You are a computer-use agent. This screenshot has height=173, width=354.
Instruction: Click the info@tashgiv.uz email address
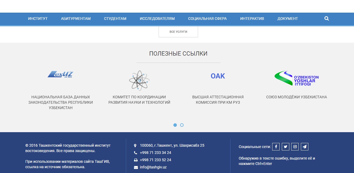(153, 167)
